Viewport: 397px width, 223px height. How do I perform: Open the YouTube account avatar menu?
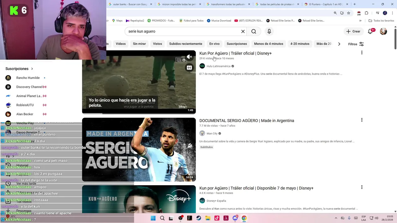383,31
